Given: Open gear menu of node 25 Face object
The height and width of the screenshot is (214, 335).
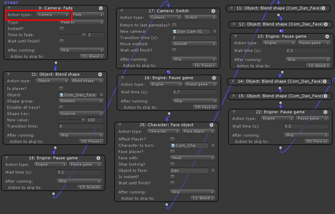Looking at the screenshot, I should [211, 125].
